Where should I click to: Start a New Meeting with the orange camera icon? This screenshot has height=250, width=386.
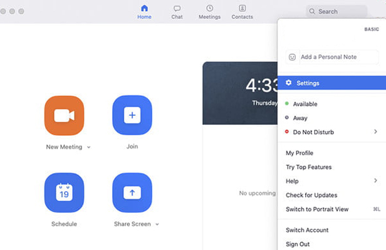click(x=65, y=115)
